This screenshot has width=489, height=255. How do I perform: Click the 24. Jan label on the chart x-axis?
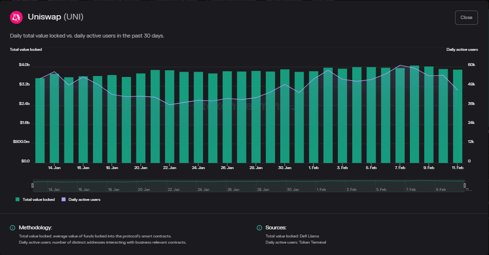click(x=198, y=168)
